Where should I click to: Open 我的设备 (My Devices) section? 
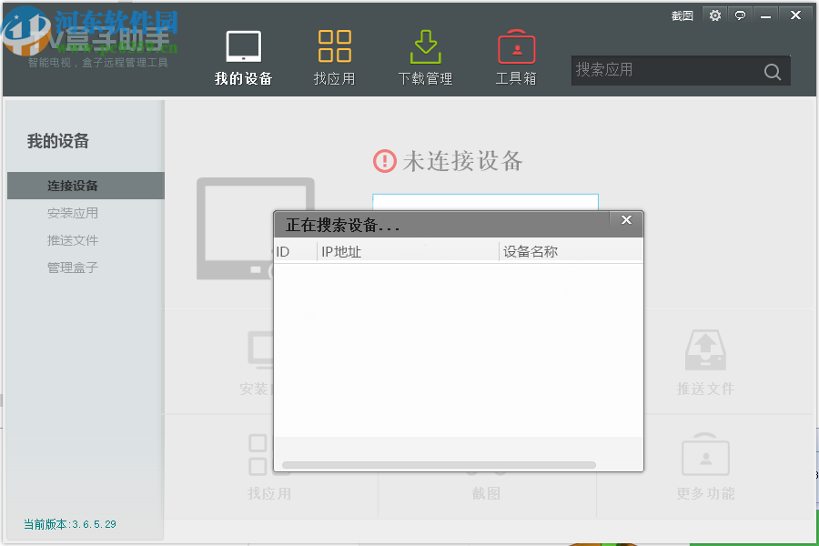[x=242, y=55]
